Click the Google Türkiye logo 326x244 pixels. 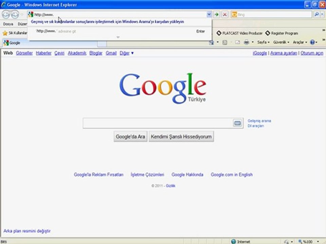pos(163,88)
